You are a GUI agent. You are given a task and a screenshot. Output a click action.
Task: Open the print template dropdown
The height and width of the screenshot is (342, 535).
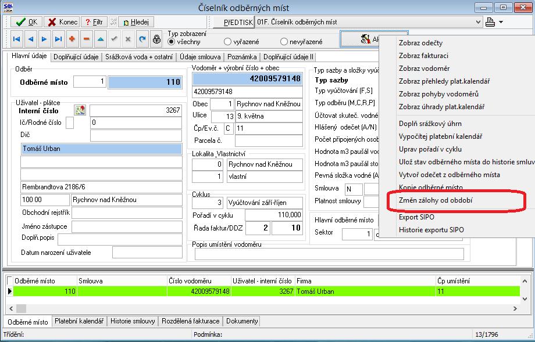(479, 22)
